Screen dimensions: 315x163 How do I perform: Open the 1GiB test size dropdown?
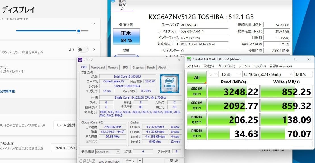tap(230, 74)
